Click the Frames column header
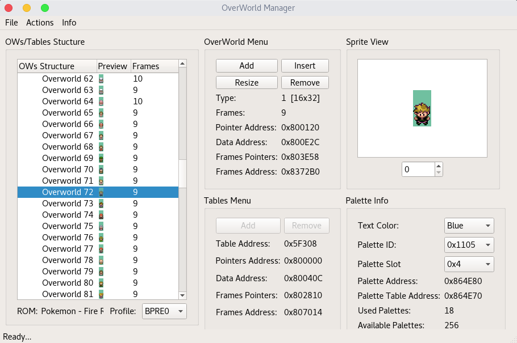This screenshot has height=343, width=517. 155,66
